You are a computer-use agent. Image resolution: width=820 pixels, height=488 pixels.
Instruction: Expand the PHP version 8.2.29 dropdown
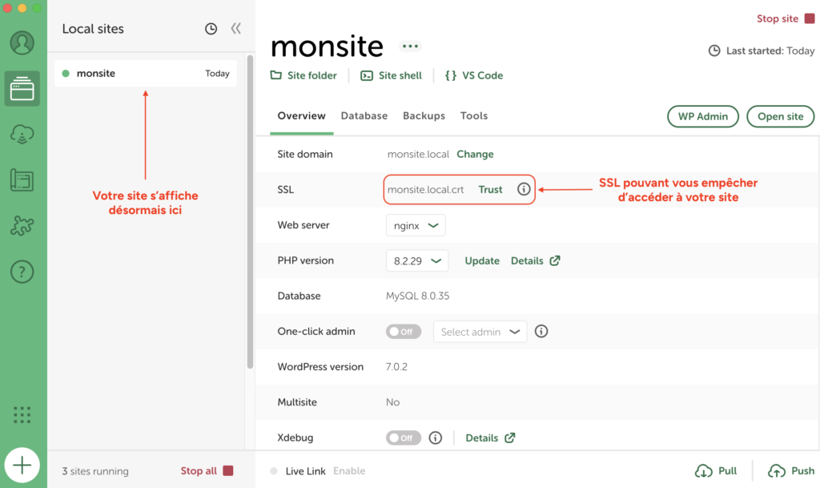pyautogui.click(x=416, y=260)
